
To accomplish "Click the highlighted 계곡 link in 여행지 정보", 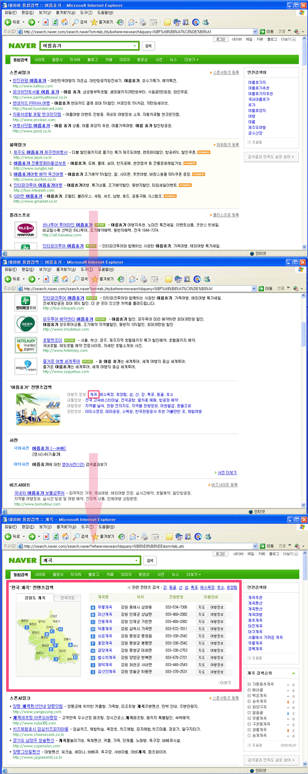I will tap(93, 394).
